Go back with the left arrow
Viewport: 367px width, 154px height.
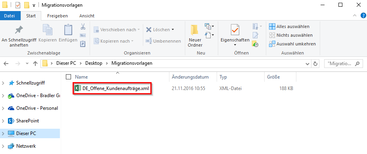click(x=6, y=63)
